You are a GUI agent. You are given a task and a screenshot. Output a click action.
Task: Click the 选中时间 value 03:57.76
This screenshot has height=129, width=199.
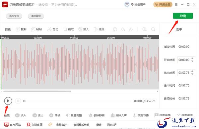coord(184,85)
